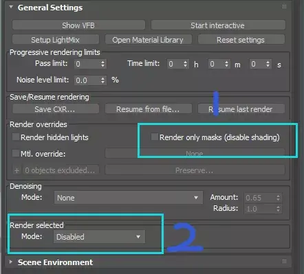Click the plus icon beside excluded objects

(x=17, y=170)
